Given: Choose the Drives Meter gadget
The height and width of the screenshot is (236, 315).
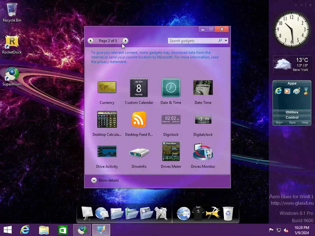Looking at the screenshot, I should point(171,151).
